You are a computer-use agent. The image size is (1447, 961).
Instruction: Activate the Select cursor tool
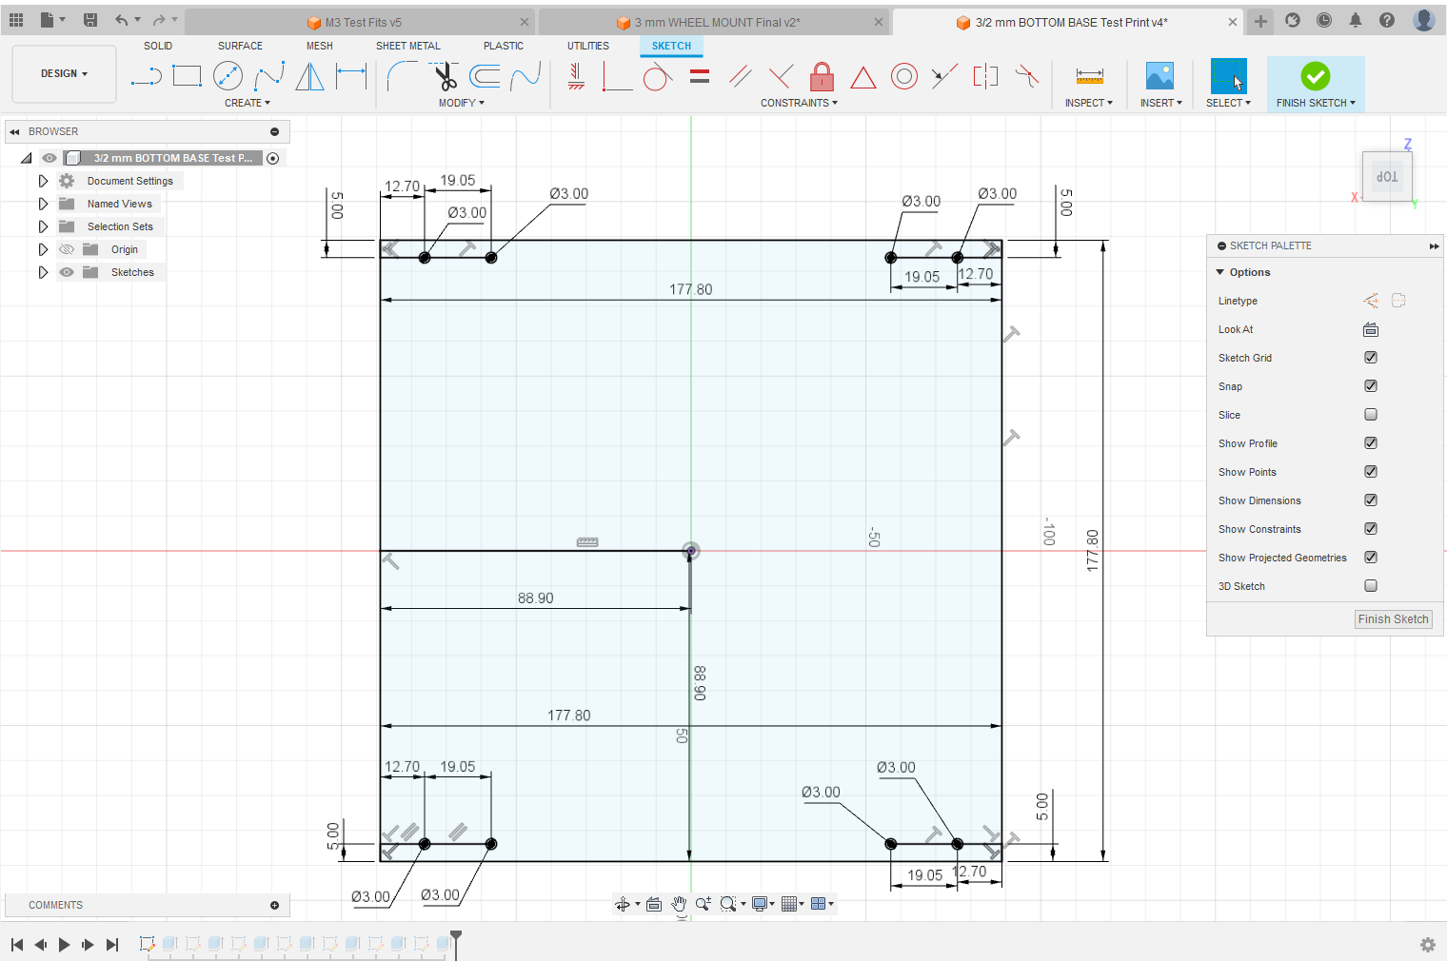pyautogui.click(x=1228, y=76)
